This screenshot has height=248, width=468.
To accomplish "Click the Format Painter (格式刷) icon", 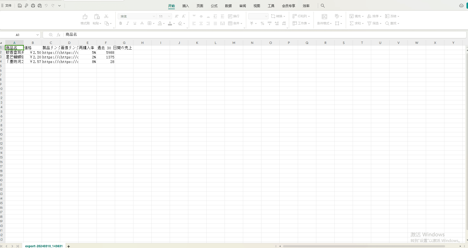I will (85, 17).
